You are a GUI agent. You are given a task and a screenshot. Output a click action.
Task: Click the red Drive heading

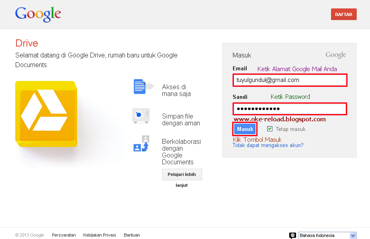[x=27, y=43]
